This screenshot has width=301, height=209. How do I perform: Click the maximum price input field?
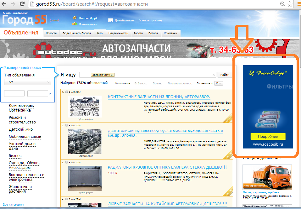tap(38, 93)
